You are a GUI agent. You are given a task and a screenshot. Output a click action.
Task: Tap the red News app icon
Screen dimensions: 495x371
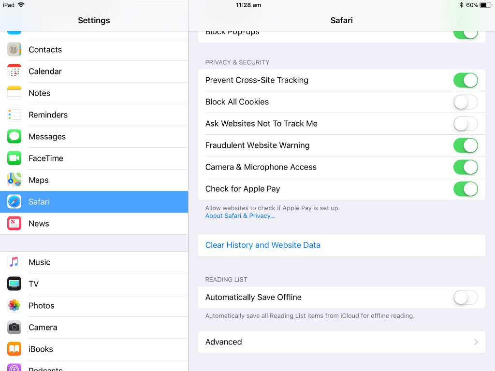coord(14,223)
